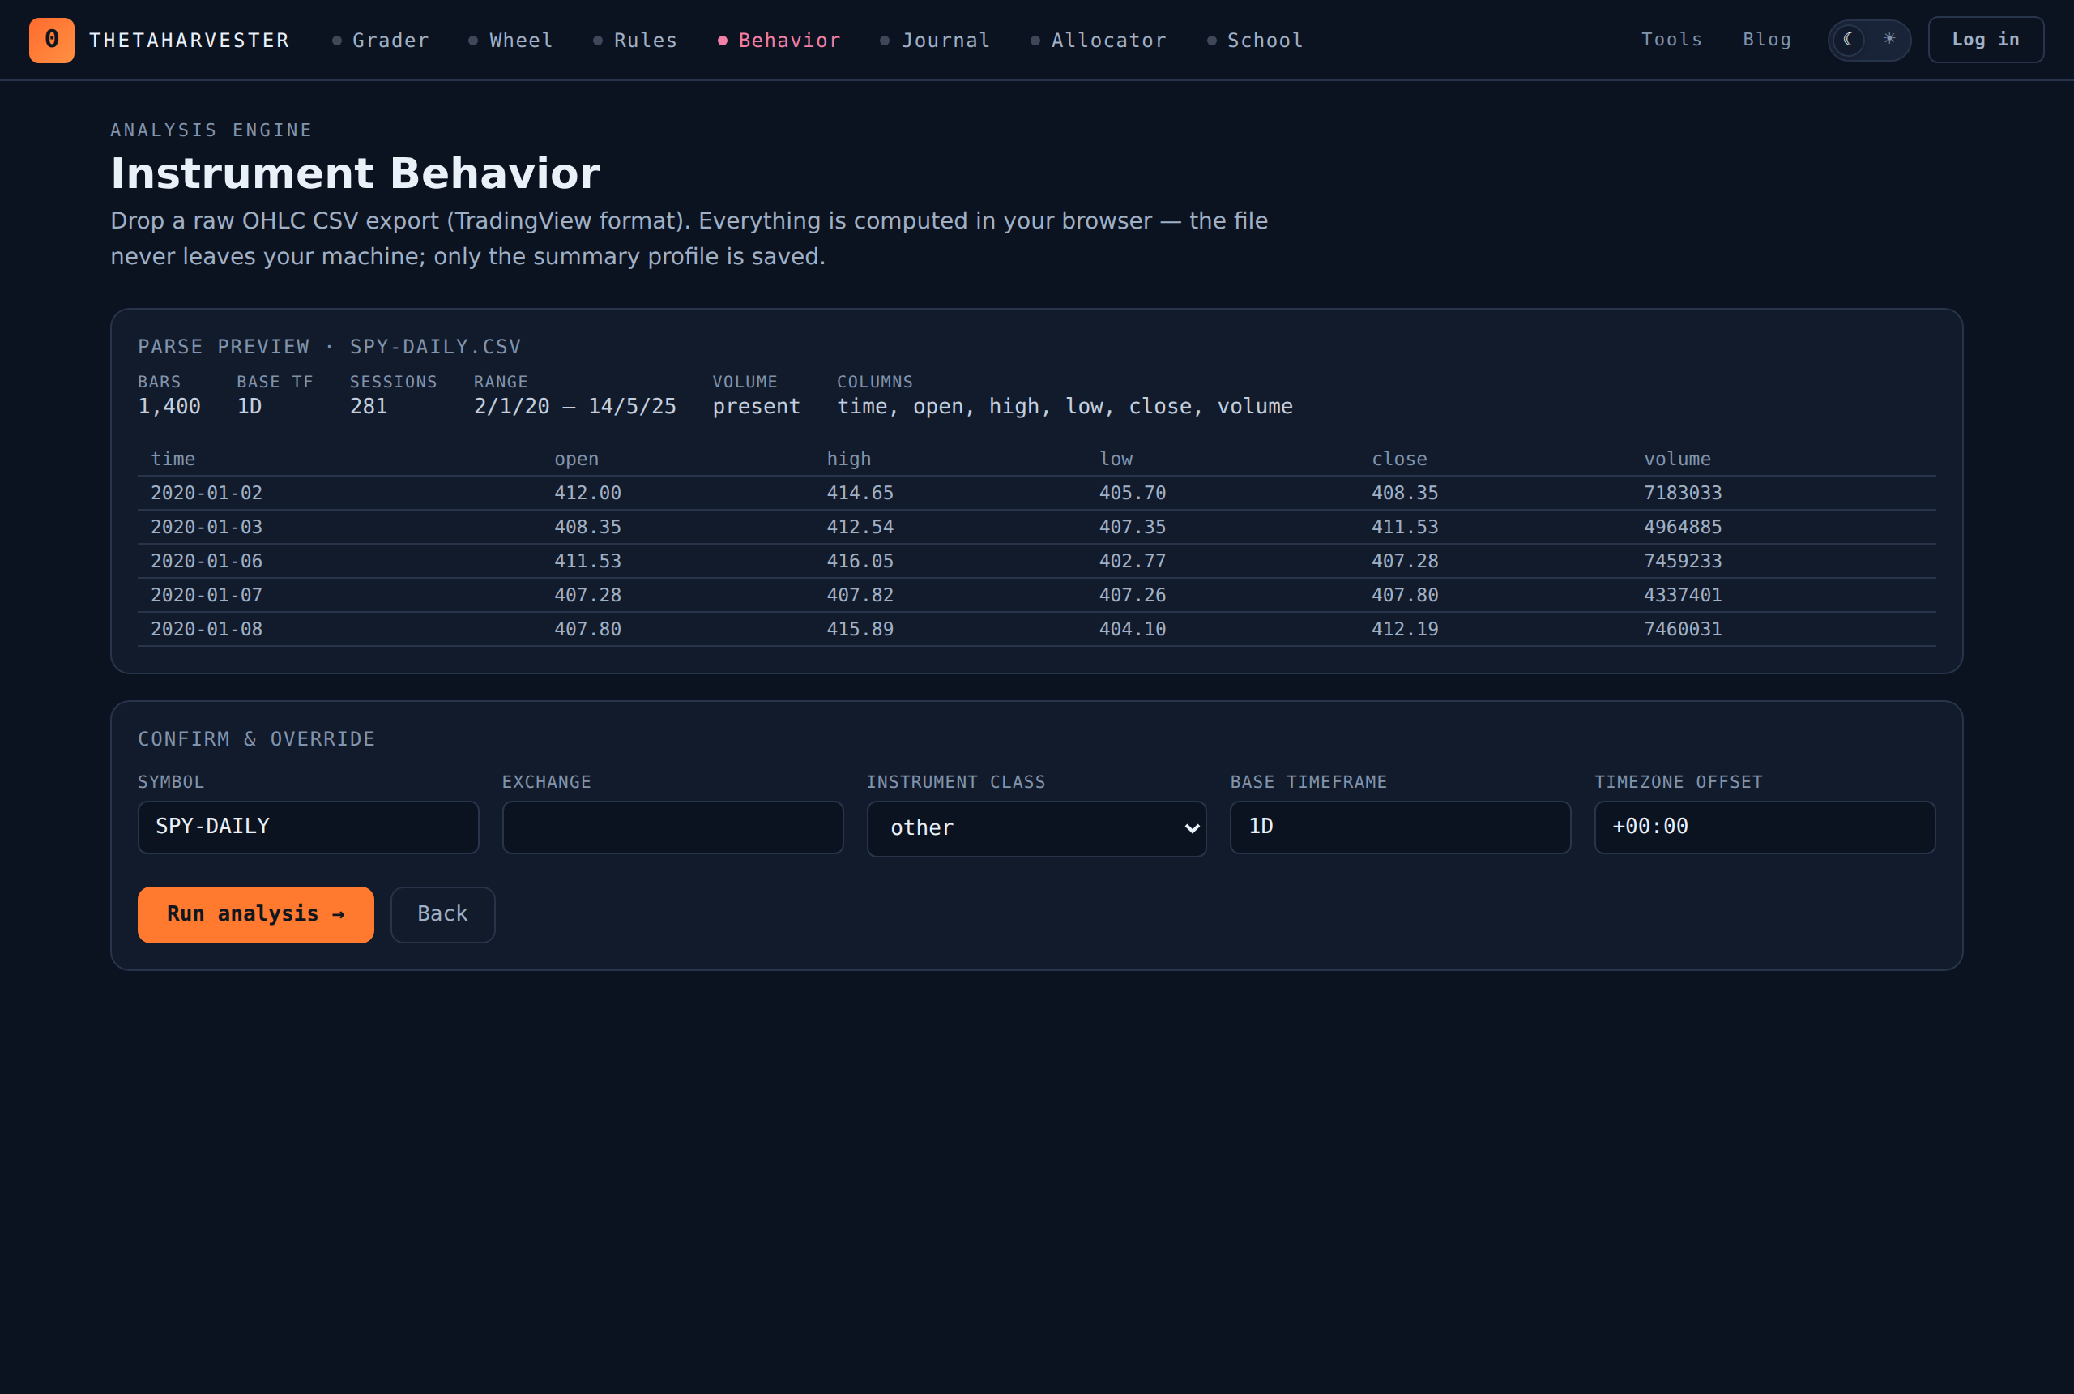Image resolution: width=2074 pixels, height=1394 pixels.
Task: Go to the School section
Action: pyautogui.click(x=1255, y=41)
